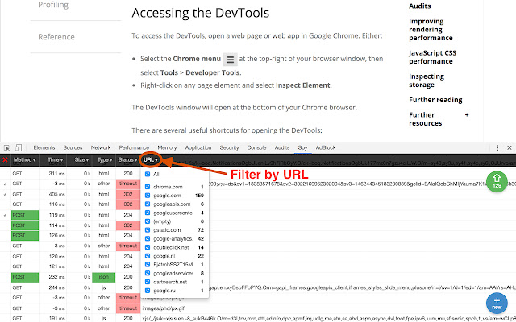Image resolution: width=516 pixels, height=322 pixels.
Task: Switch to the Network tab
Action: click(x=101, y=148)
